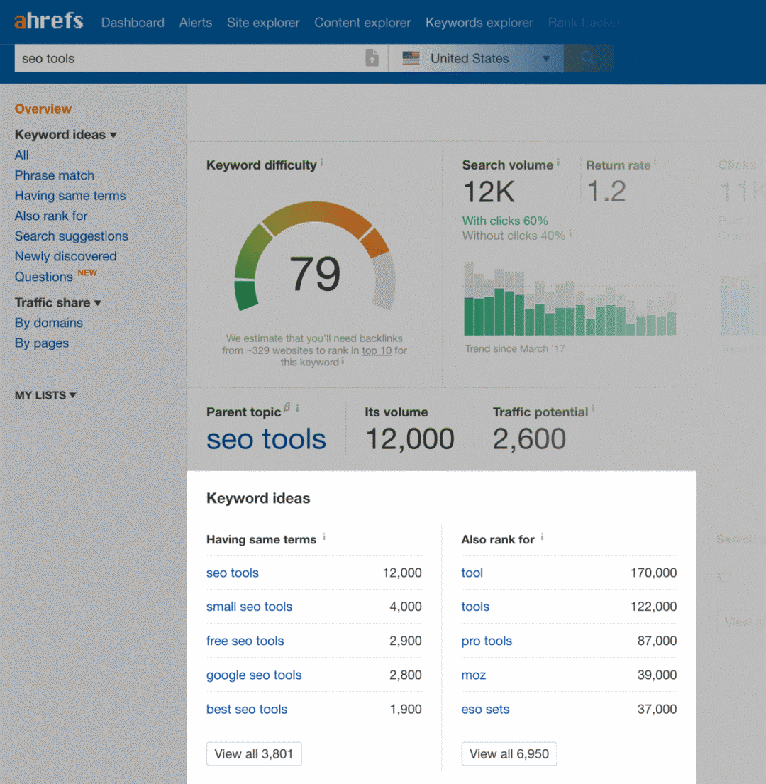
Task: Open the Keyword difficulty info icon
Action: point(321,163)
